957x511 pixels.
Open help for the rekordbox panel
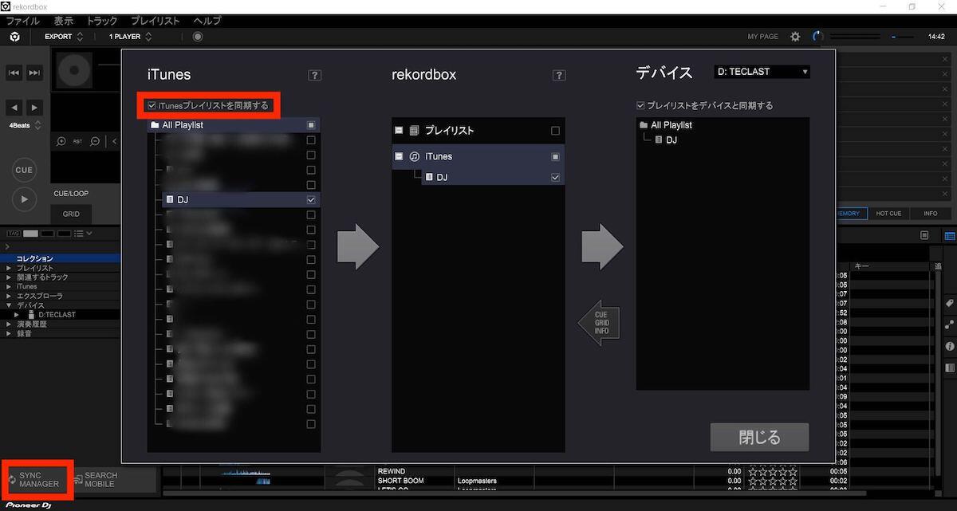click(559, 75)
